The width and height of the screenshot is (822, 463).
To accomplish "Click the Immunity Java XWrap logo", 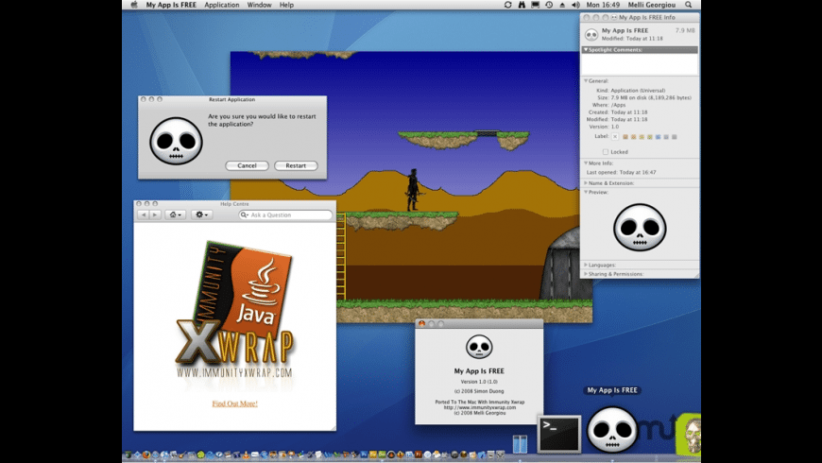I will tap(235, 311).
